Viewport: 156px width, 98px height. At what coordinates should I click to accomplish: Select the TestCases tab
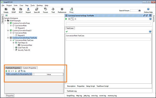tap(70, 28)
